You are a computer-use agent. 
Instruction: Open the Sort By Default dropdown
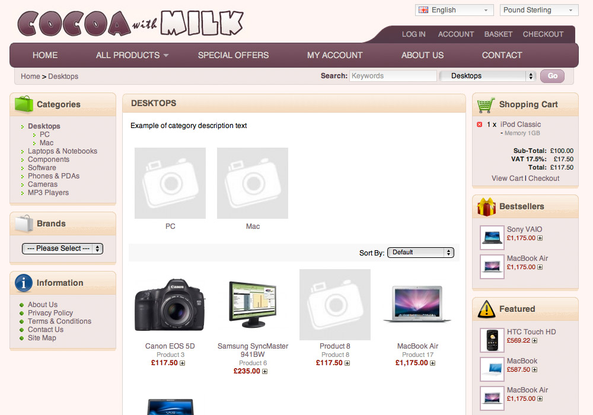pos(420,253)
